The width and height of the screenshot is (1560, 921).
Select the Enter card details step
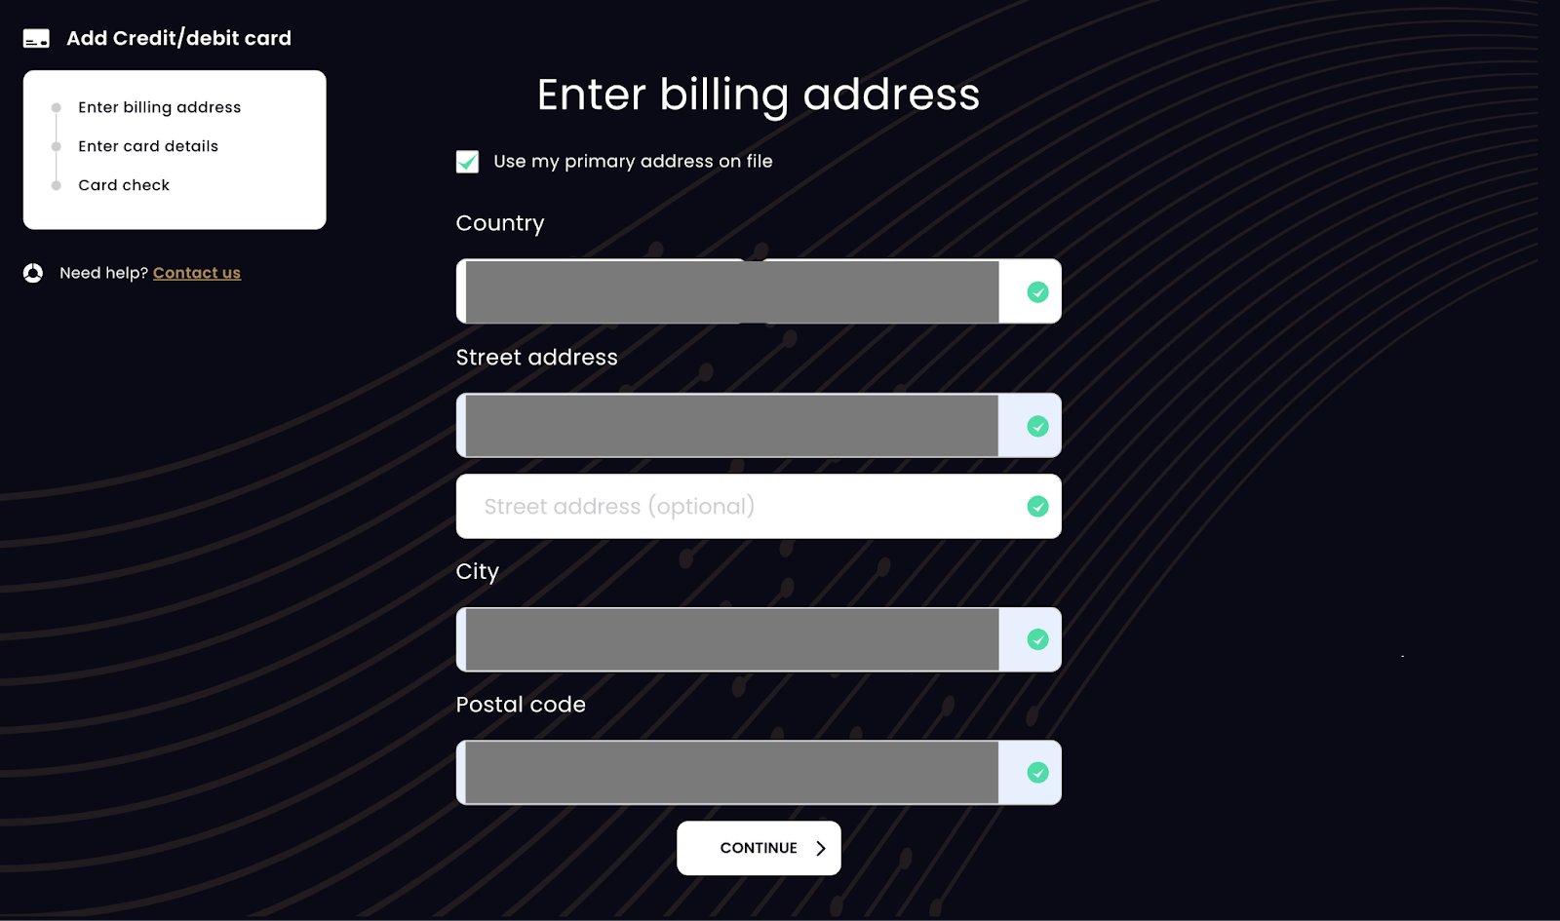pos(148,146)
